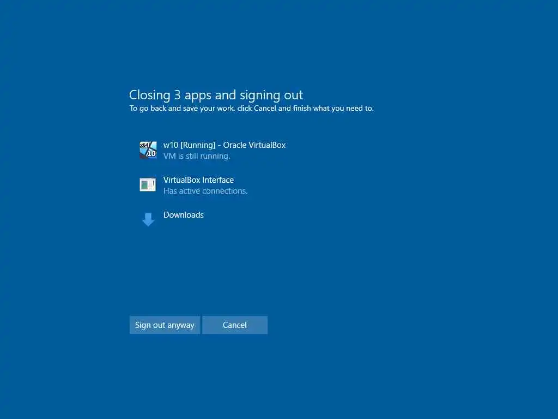Click the Sign out anyway button
Viewport: 558px width, 419px height.
point(165,325)
